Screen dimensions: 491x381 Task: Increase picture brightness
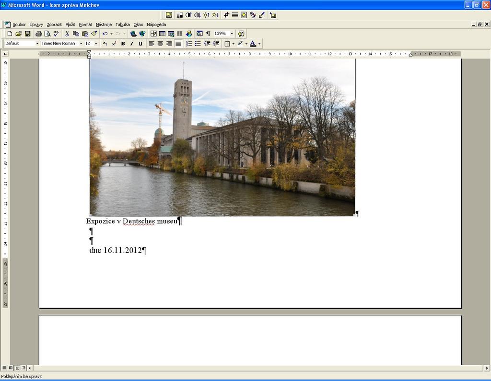click(x=206, y=15)
